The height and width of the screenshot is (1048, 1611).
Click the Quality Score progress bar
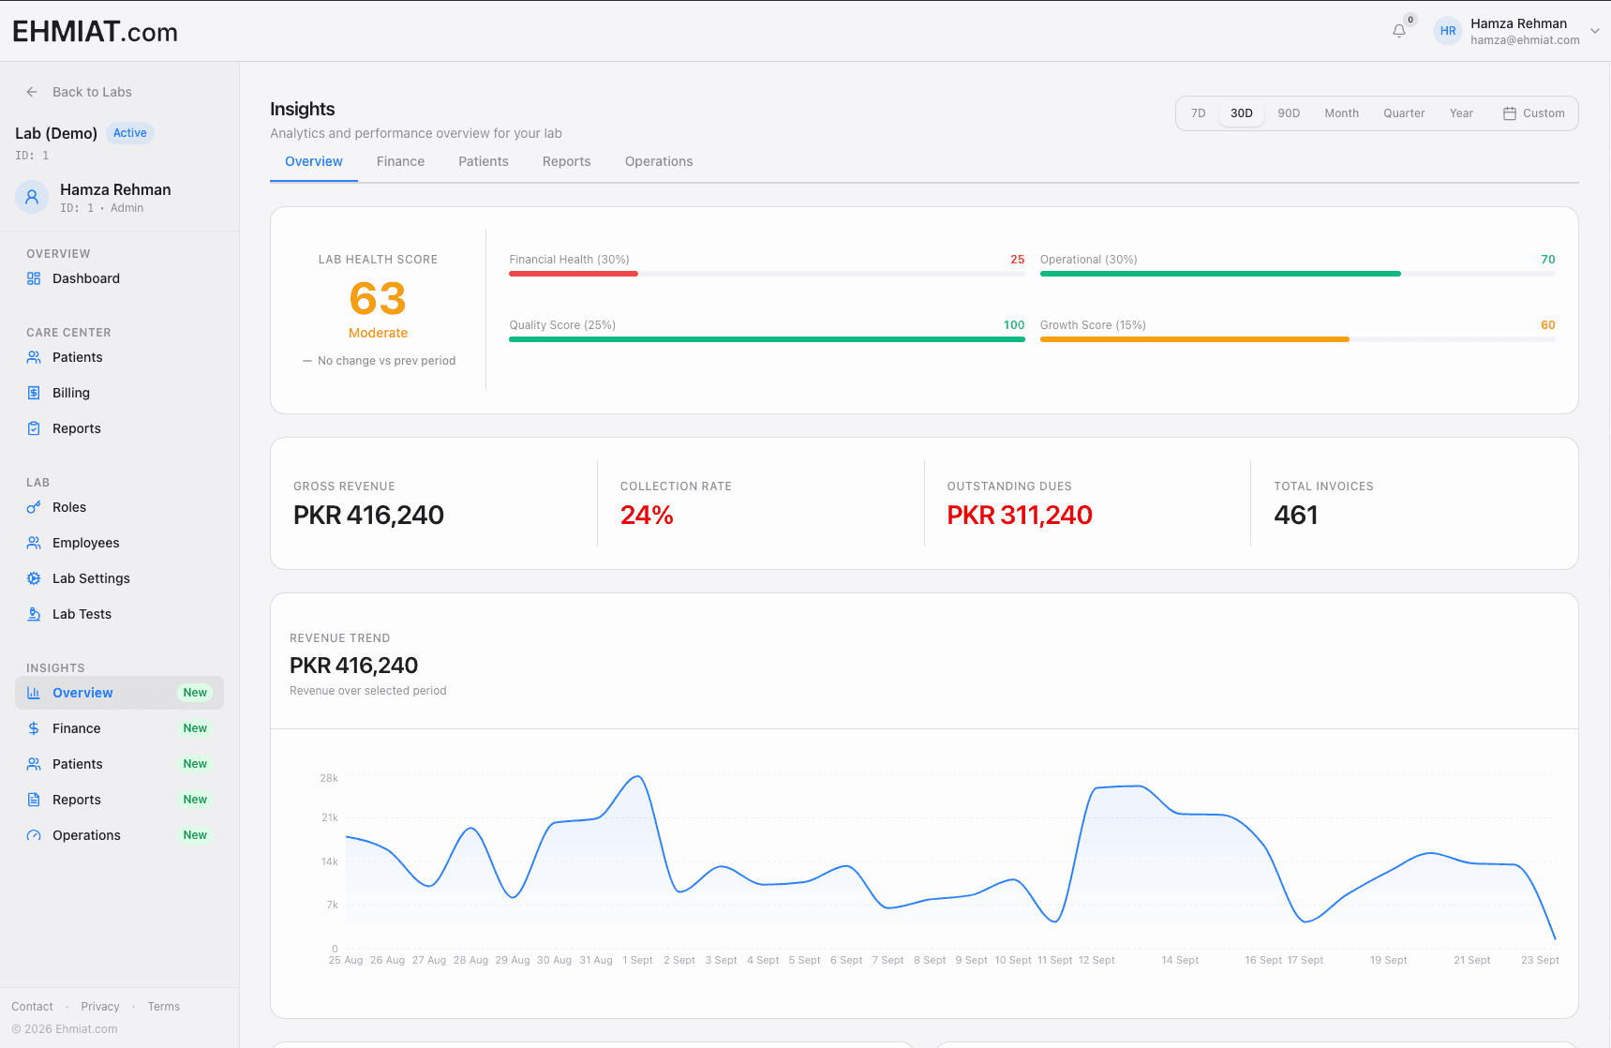767,339
